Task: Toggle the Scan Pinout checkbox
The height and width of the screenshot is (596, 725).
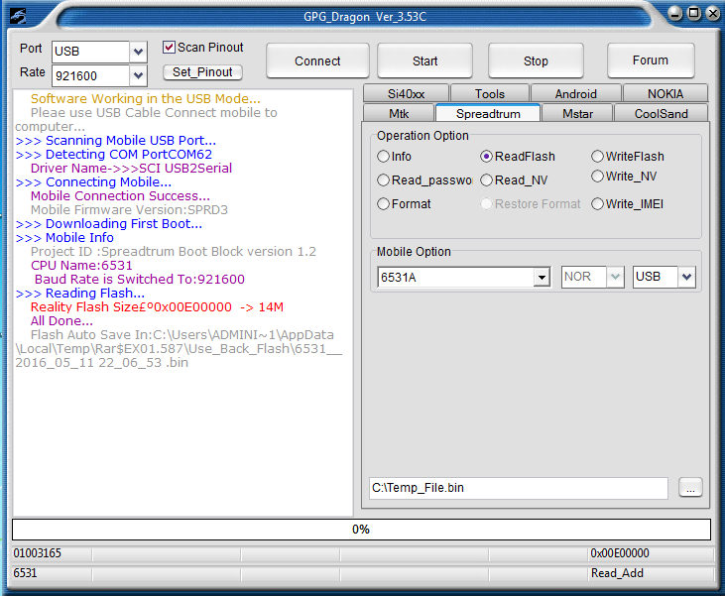Action: (x=169, y=48)
